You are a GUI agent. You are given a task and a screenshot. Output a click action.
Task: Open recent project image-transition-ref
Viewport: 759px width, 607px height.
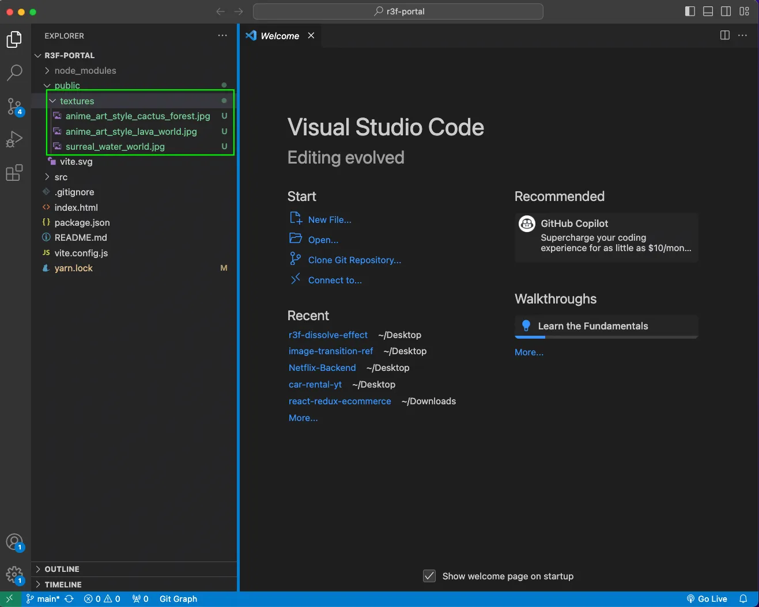331,351
